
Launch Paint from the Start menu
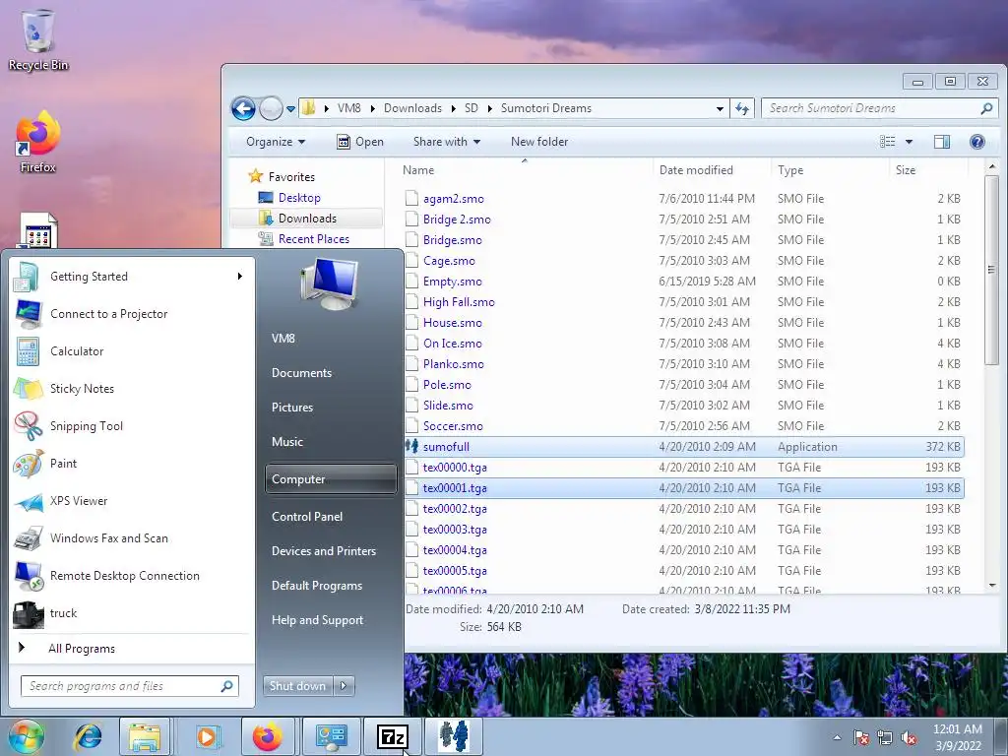point(132,464)
